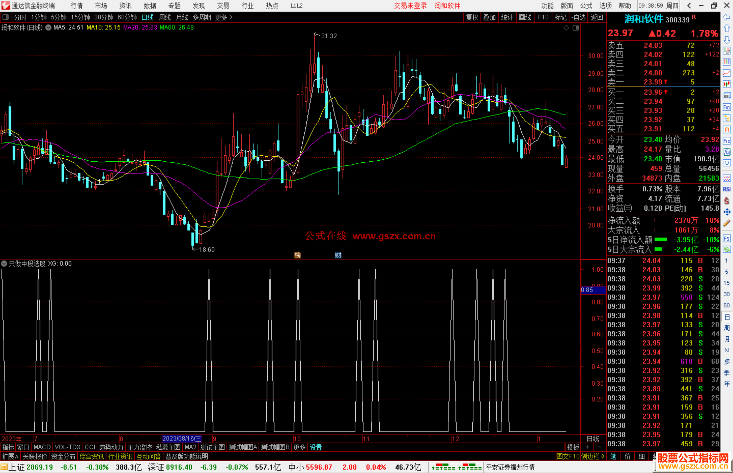Screen dimensions: 733x473
Task: Open the f(x) formula sidebar icon
Action: tap(727, 152)
